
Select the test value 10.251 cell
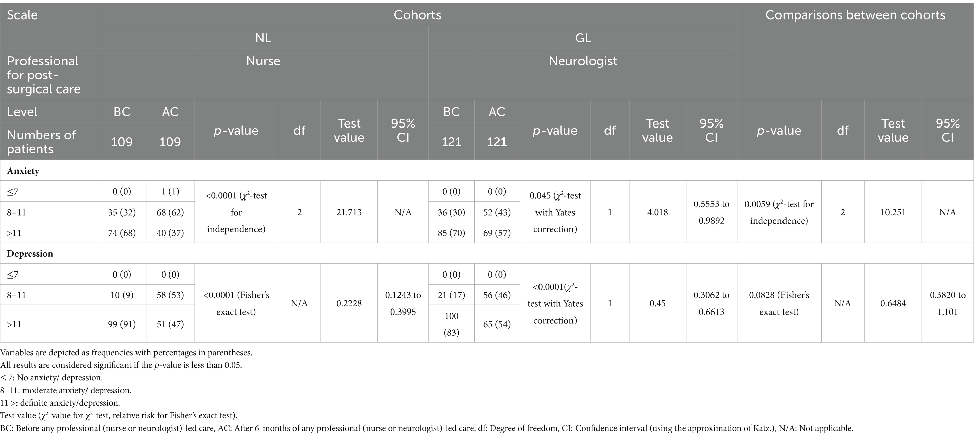pyautogui.click(x=893, y=212)
